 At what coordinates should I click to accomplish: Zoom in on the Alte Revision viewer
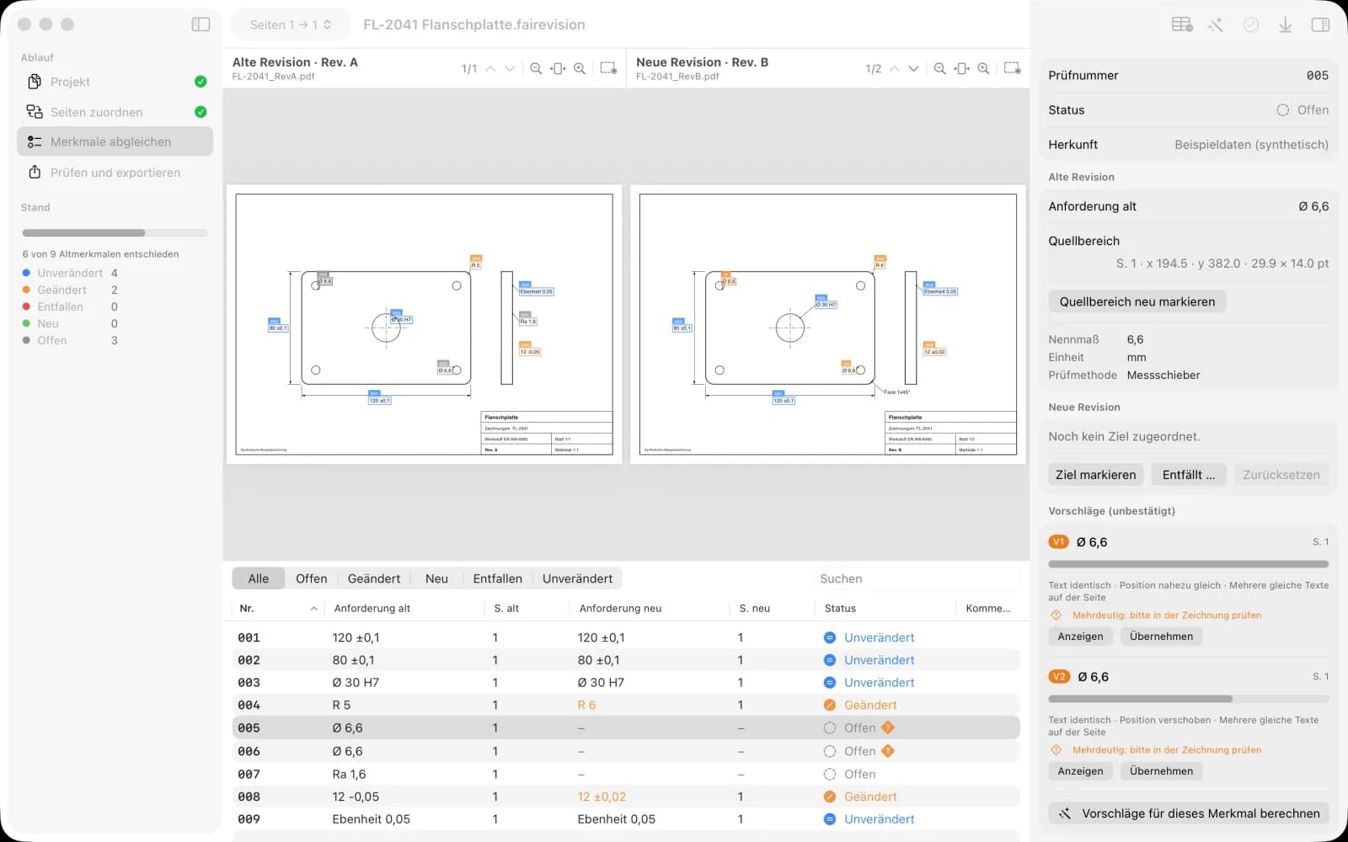(x=580, y=68)
